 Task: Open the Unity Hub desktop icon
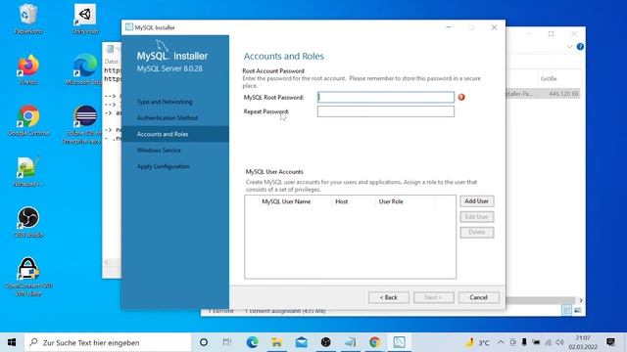click(85, 19)
